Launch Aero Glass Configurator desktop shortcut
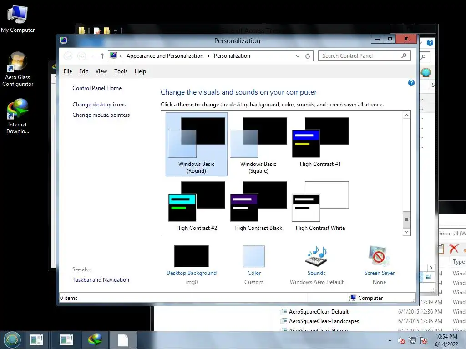The width and height of the screenshot is (466, 349). 18,70
